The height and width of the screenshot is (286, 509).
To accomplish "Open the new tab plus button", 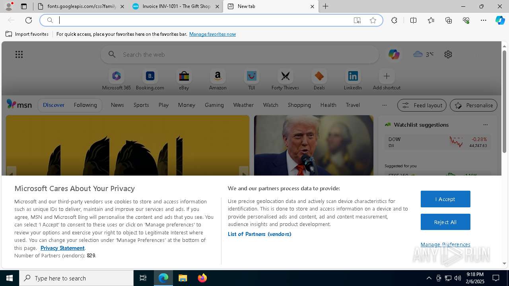I will (x=325, y=6).
